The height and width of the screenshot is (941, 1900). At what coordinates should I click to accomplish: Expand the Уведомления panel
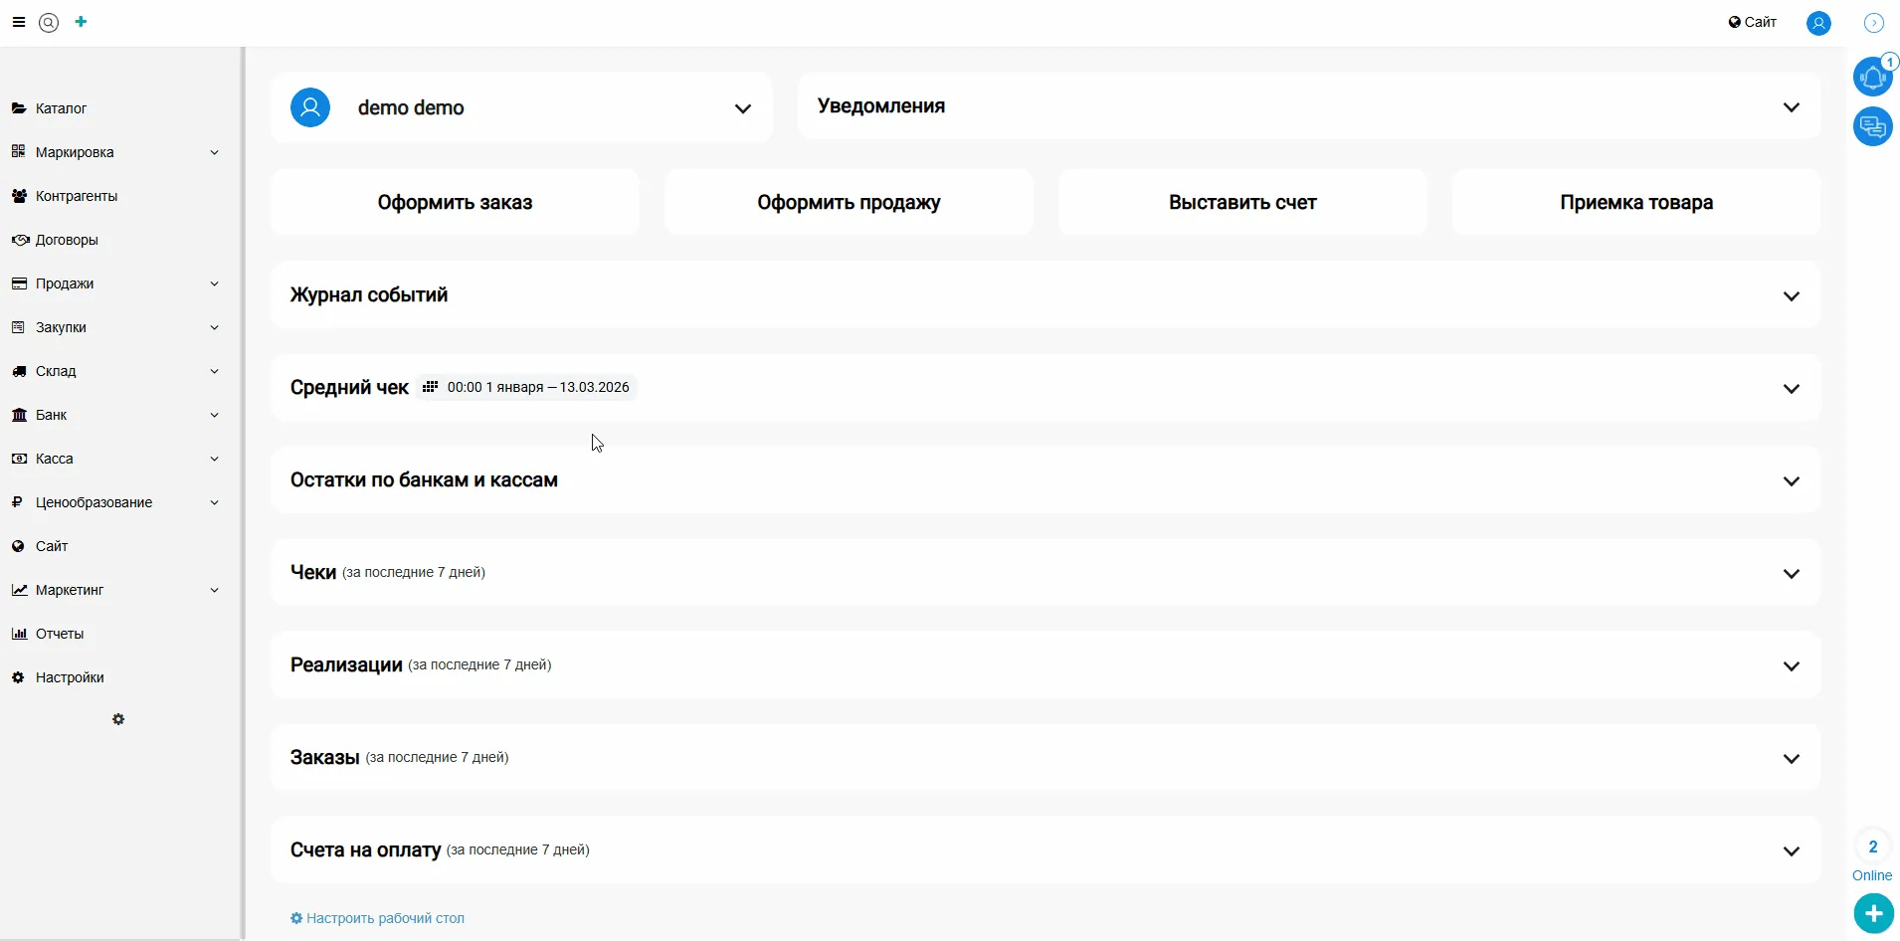(x=1791, y=107)
